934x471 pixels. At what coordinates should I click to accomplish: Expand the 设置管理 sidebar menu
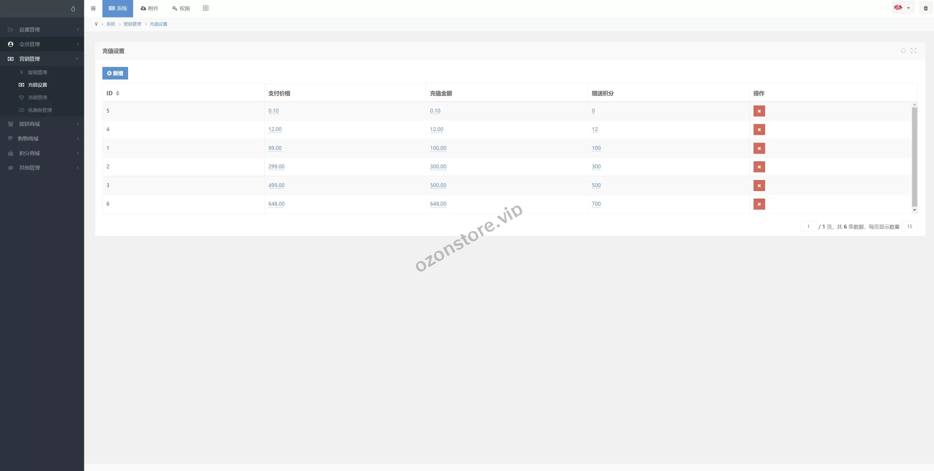tap(30, 30)
